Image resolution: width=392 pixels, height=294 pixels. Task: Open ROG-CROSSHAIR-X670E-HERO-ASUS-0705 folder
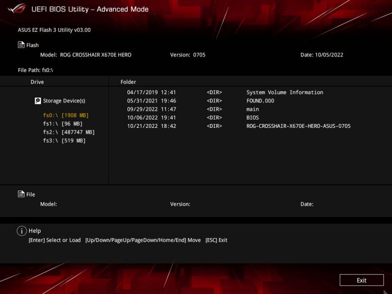(x=298, y=126)
